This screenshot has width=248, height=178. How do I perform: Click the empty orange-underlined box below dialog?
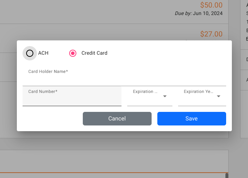pyautogui.click(x=114, y=162)
